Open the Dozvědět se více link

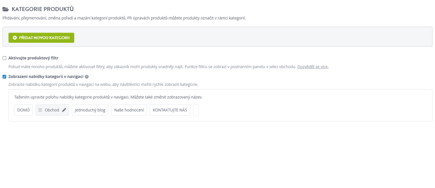coord(313,67)
